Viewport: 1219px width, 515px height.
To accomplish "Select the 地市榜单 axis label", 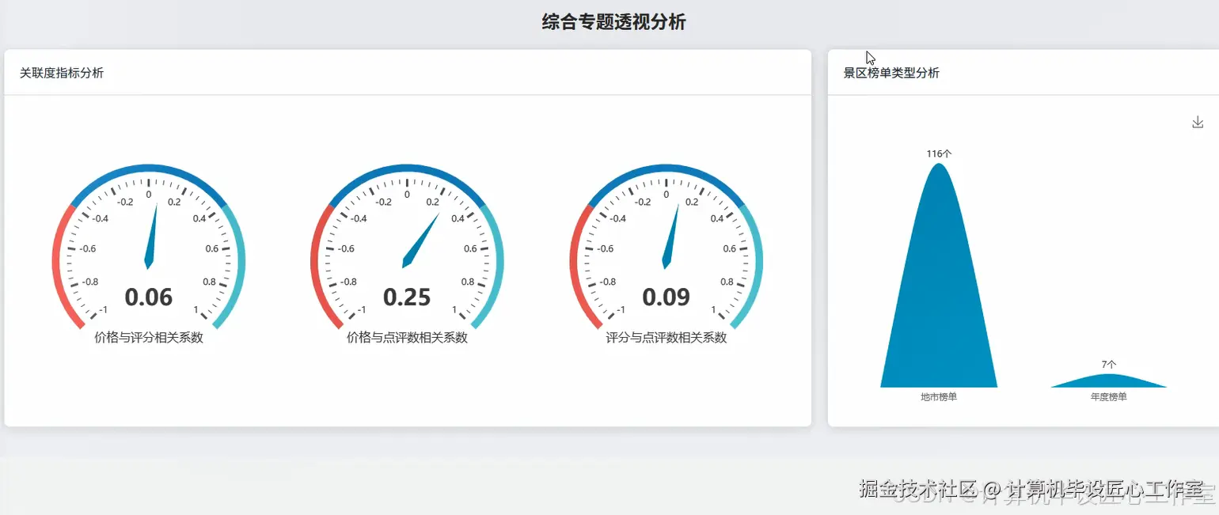I will (938, 396).
